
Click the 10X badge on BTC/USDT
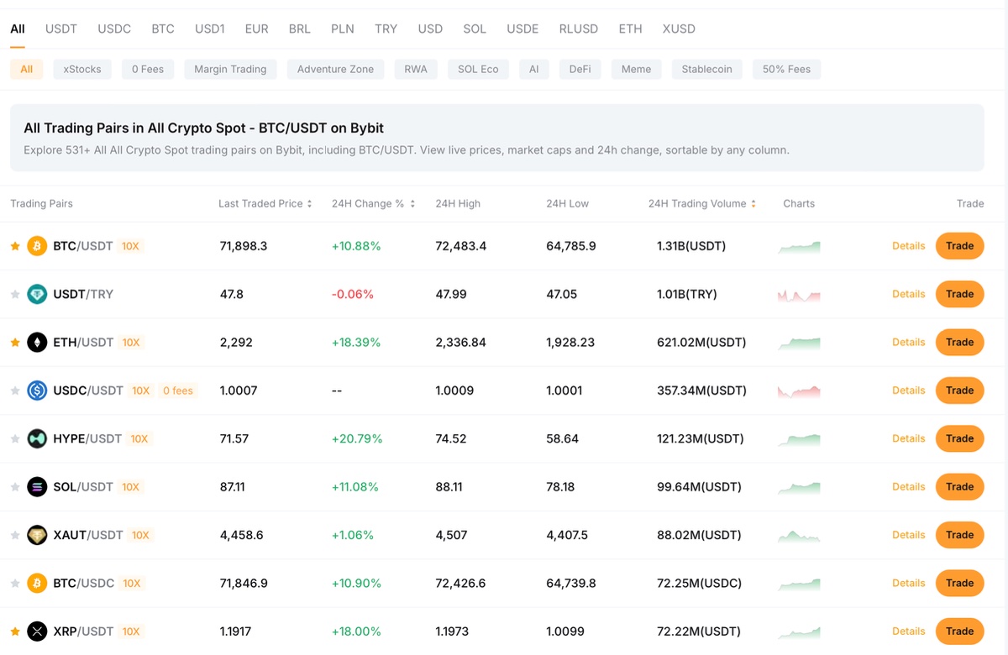pos(130,246)
